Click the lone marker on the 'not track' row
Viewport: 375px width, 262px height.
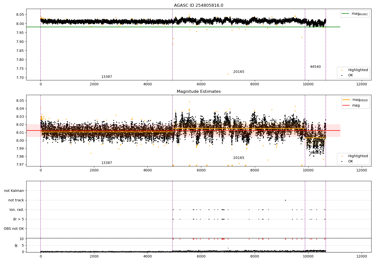point(285,200)
